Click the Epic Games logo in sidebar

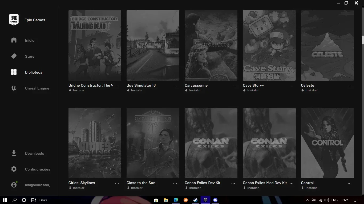tap(14, 20)
